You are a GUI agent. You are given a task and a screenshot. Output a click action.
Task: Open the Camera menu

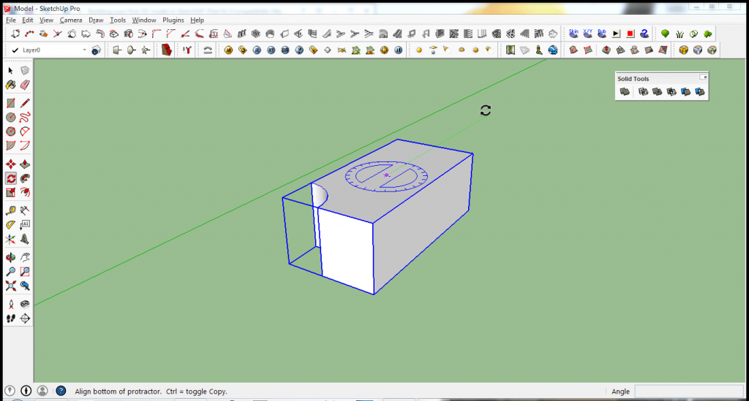tap(71, 20)
